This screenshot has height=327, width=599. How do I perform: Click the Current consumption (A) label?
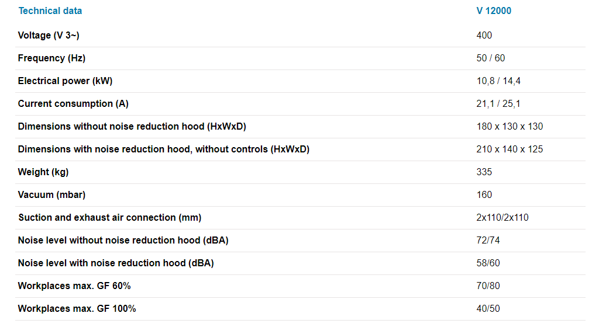point(73,103)
